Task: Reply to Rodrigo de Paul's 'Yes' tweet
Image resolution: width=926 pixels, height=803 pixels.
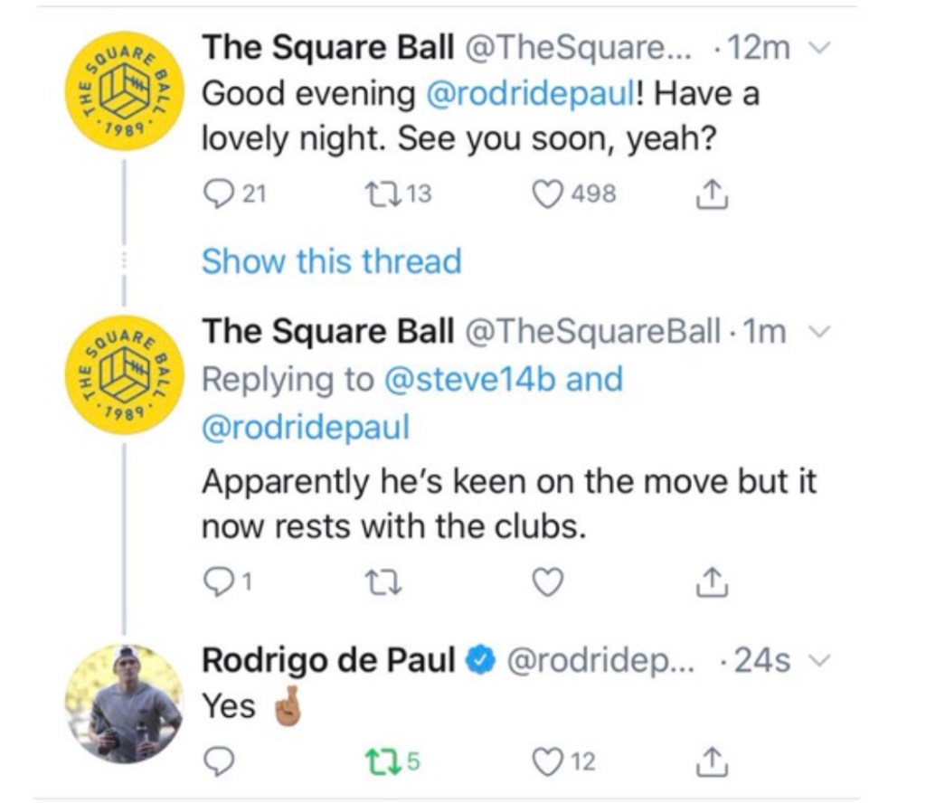Action: 214,762
